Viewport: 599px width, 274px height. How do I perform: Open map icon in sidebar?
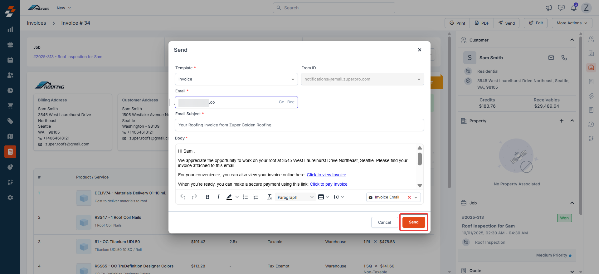pyautogui.click(x=10, y=136)
